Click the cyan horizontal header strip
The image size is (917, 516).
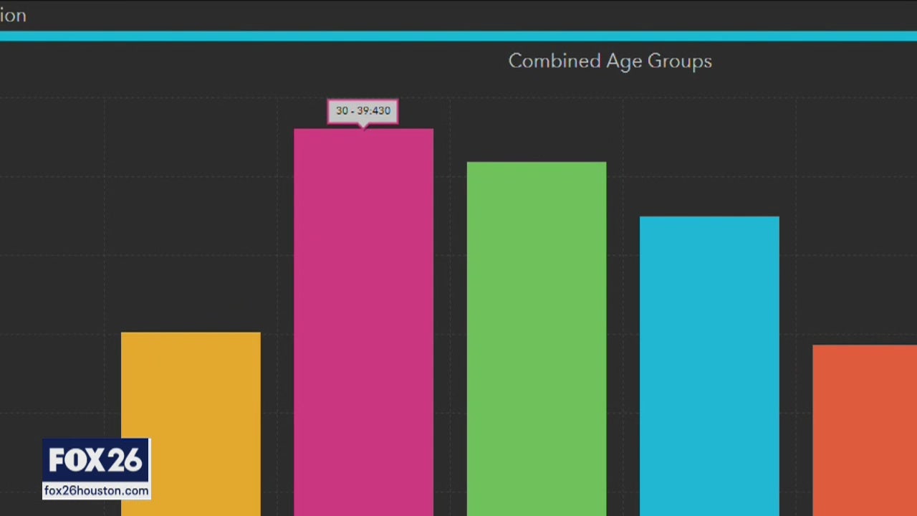click(458, 36)
